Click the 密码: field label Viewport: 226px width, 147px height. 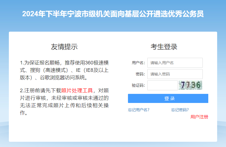pyautogui.click(x=140, y=74)
